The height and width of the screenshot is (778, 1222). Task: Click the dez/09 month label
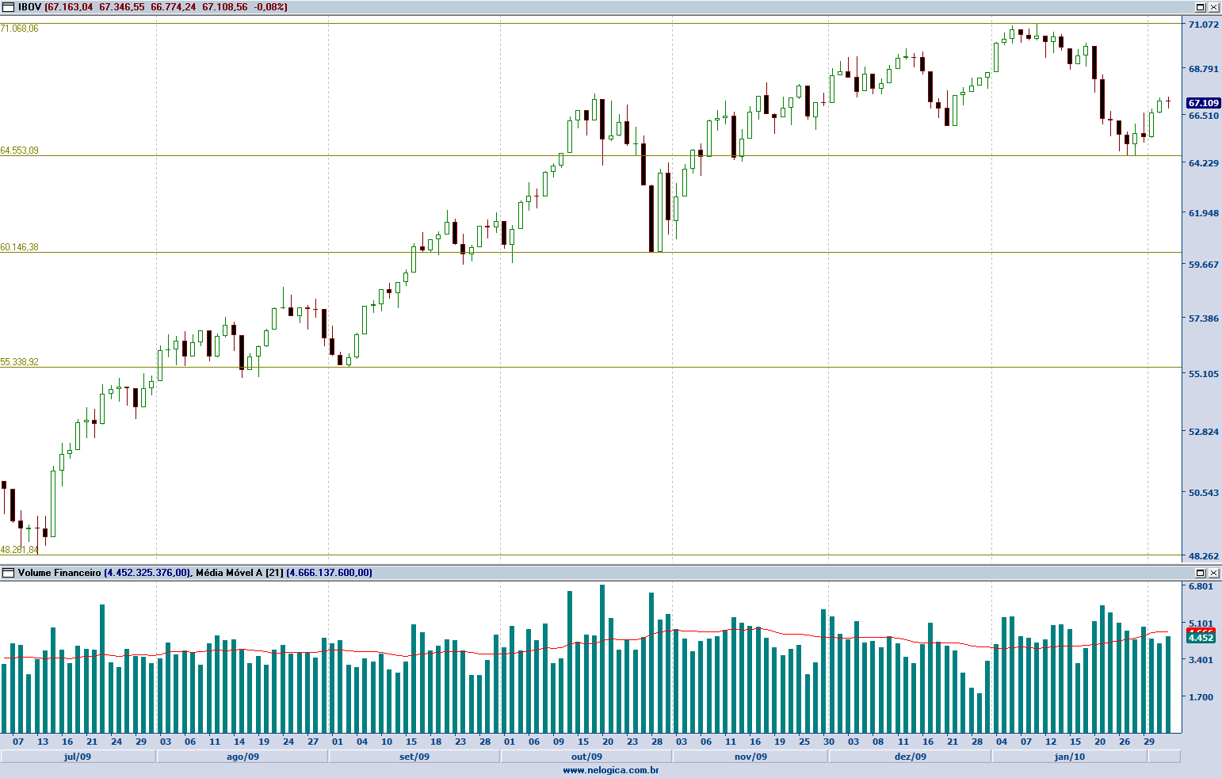910,757
